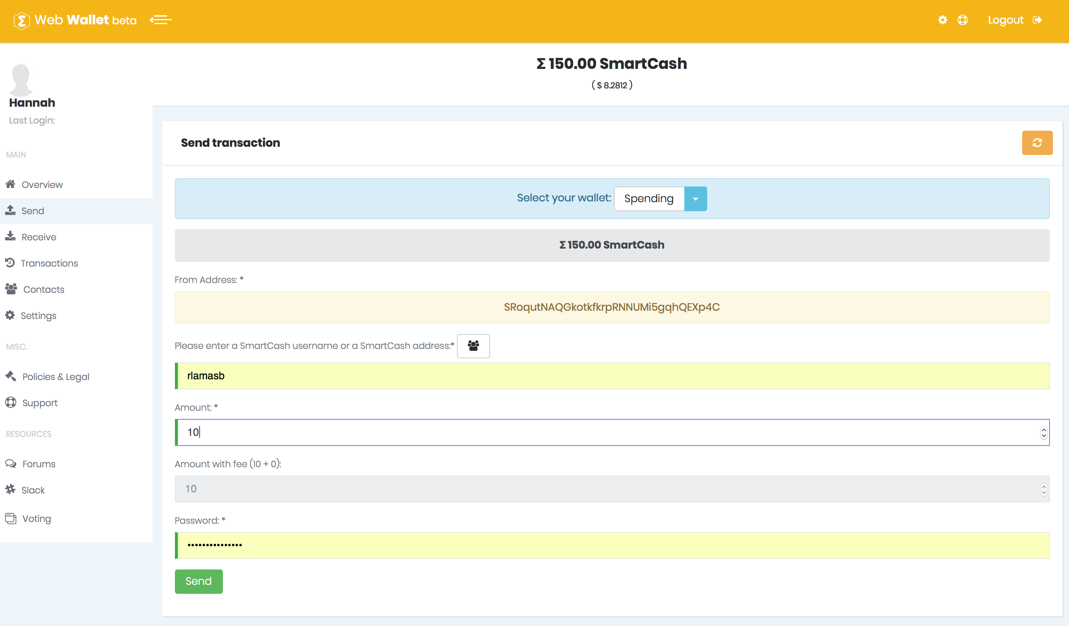Open contacts picker button beside recipient label
Screen dimensions: 1069x626
pos(473,346)
